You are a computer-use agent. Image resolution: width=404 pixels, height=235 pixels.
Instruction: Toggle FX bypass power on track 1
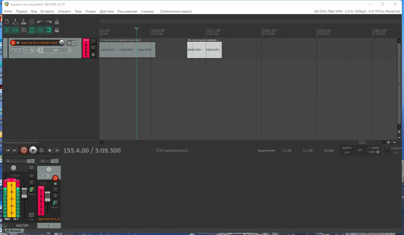click(74, 43)
